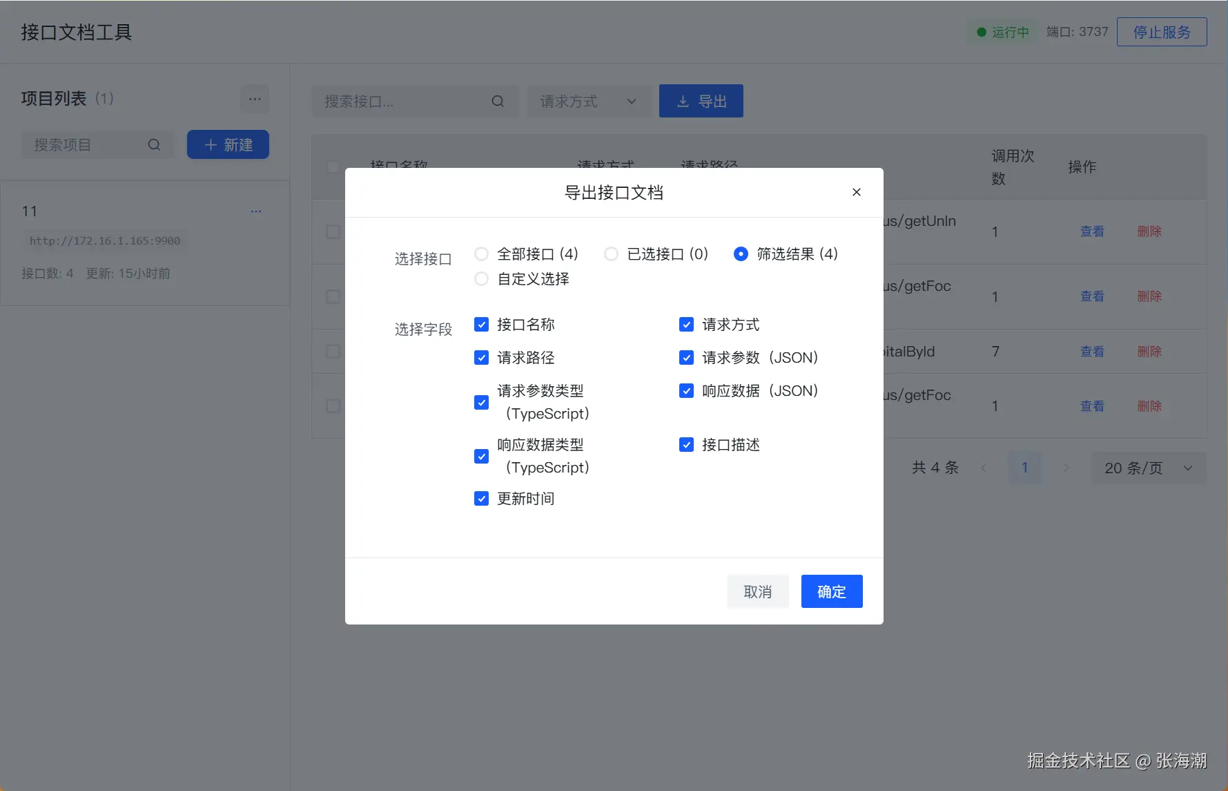The image size is (1228, 791).
Task: Click the 端口: 3737 port label
Action: click(1078, 32)
